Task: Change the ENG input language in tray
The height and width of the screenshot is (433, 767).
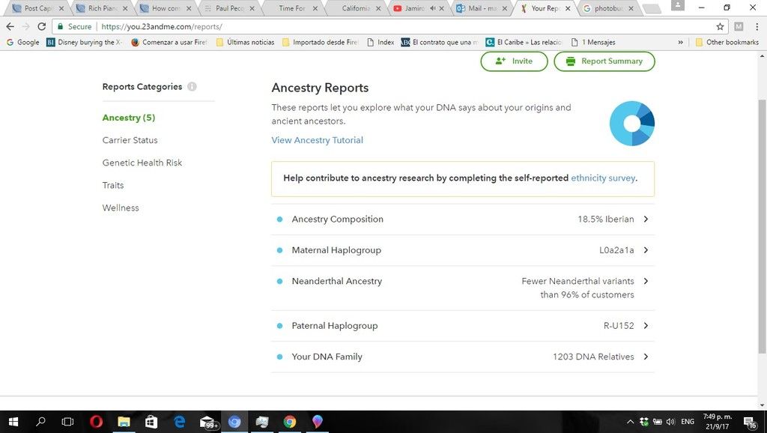Action: (x=688, y=421)
